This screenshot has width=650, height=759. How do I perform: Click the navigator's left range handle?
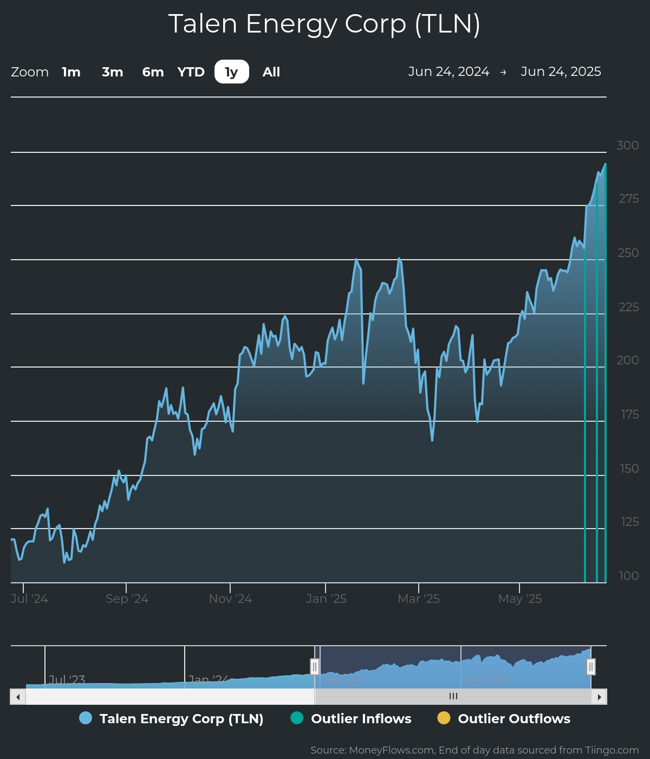(x=315, y=666)
